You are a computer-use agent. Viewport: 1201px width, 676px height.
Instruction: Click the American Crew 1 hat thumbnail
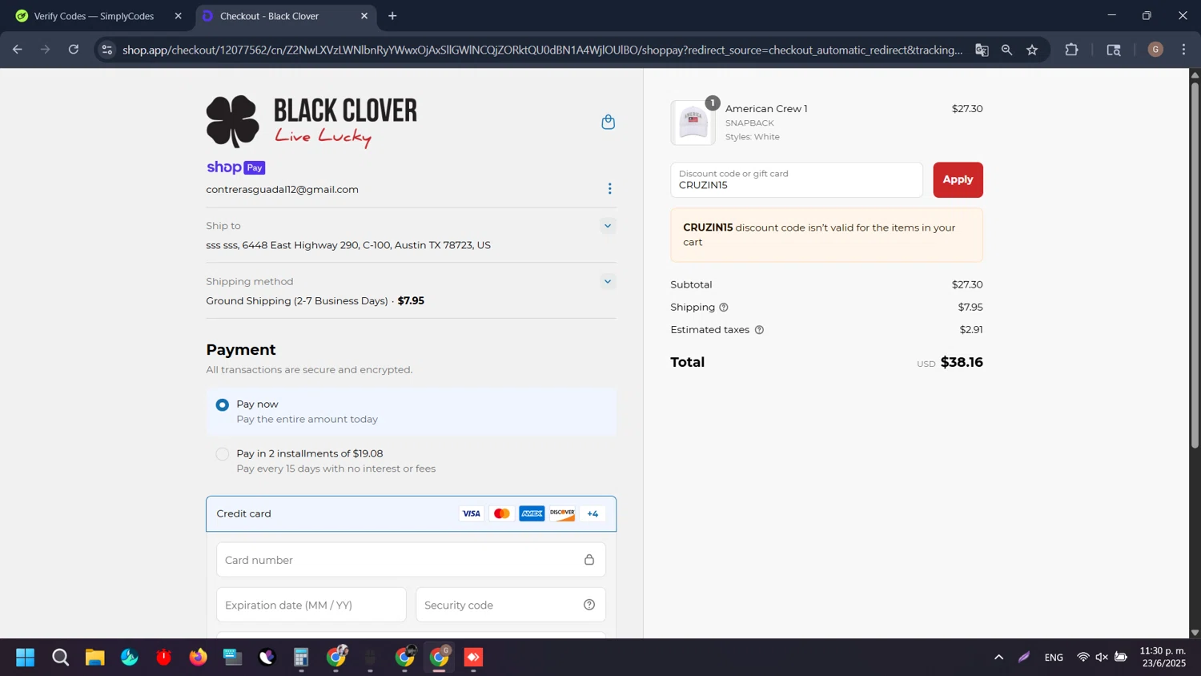tap(693, 123)
